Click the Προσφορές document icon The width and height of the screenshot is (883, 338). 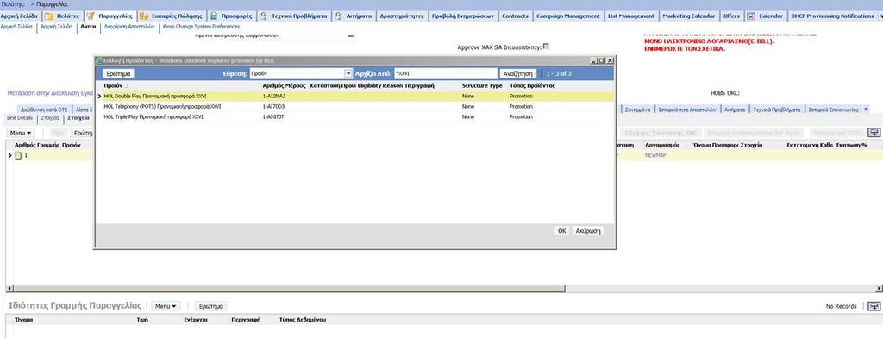214,16
